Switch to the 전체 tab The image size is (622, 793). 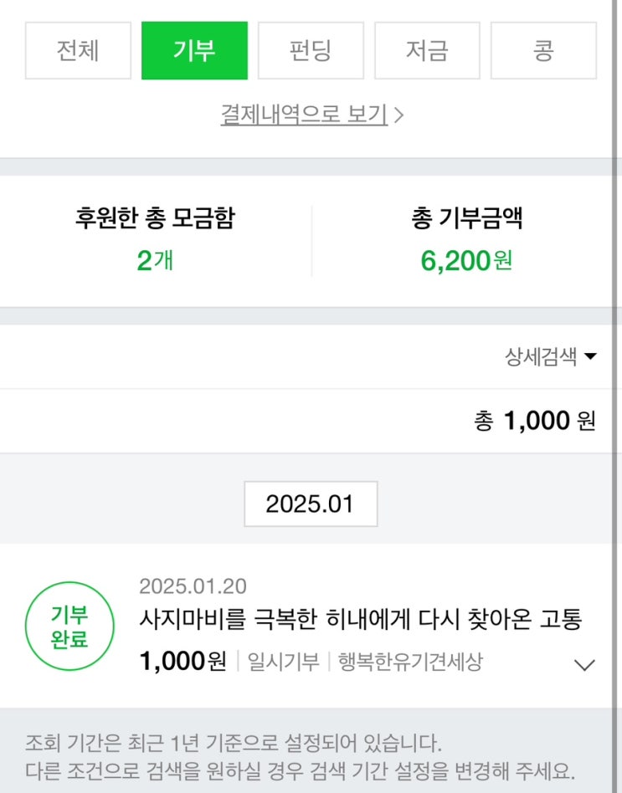click(x=78, y=50)
